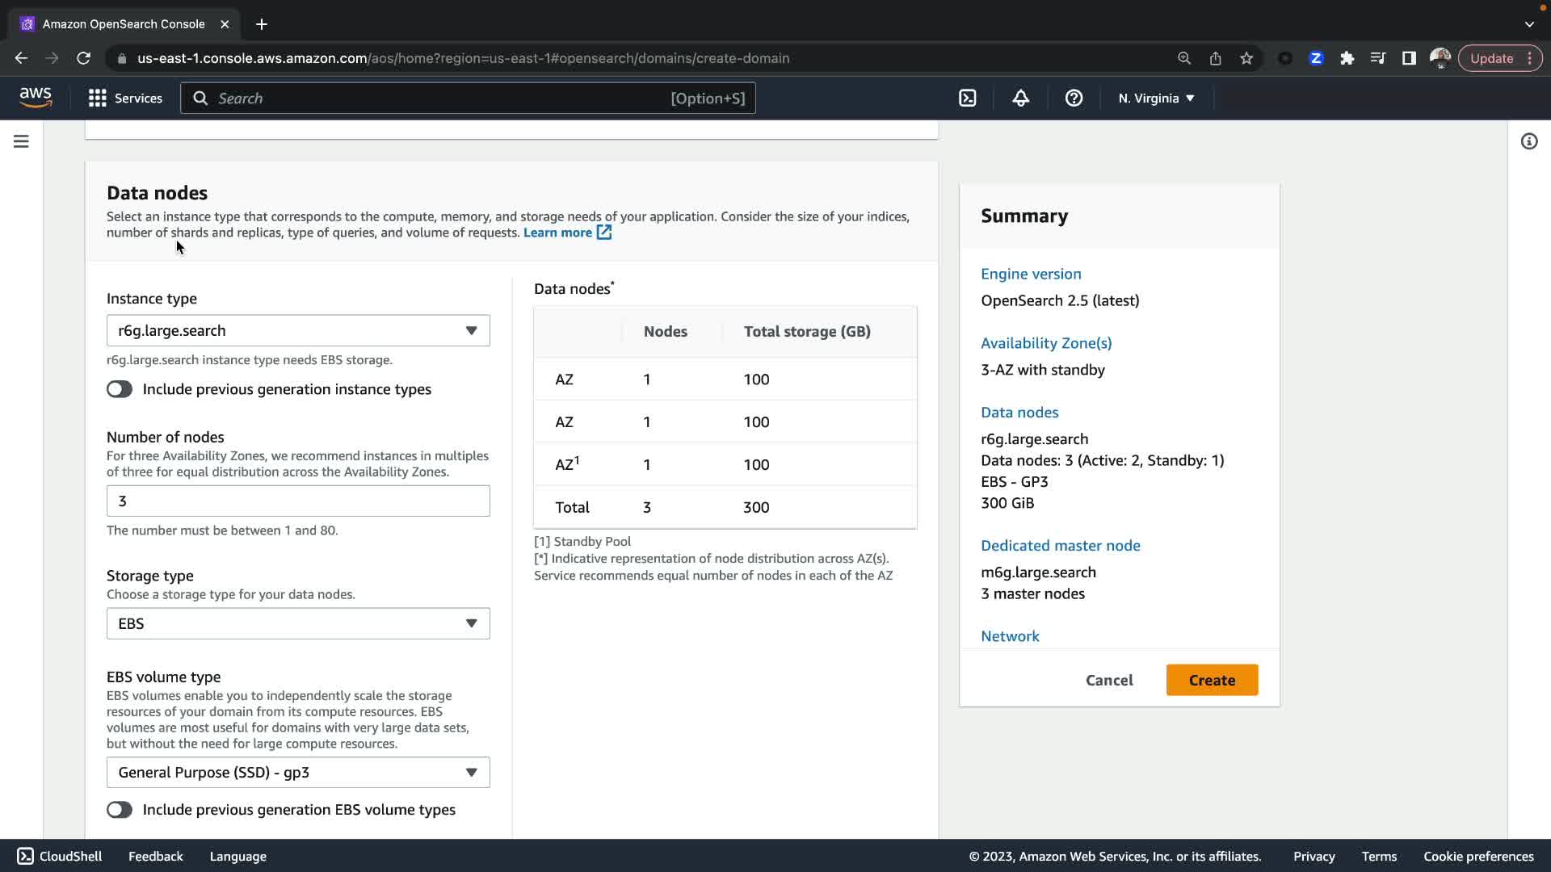This screenshot has height=872, width=1551.
Task: Expand the EBS volume type gp3 dropdown
Action: pyautogui.click(x=298, y=773)
